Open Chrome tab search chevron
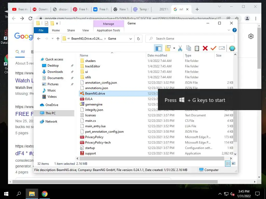This screenshot has height=199, width=266. click(x=219, y=6)
